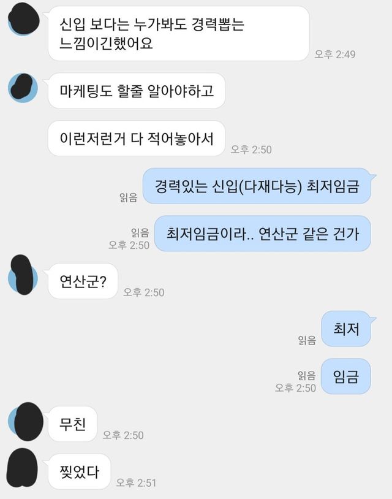Screen dimensions: 392x499
Task: Tap the blue bubble 최저임금이라.. 연산군 같은 건가
Action: (x=263, y=234)
